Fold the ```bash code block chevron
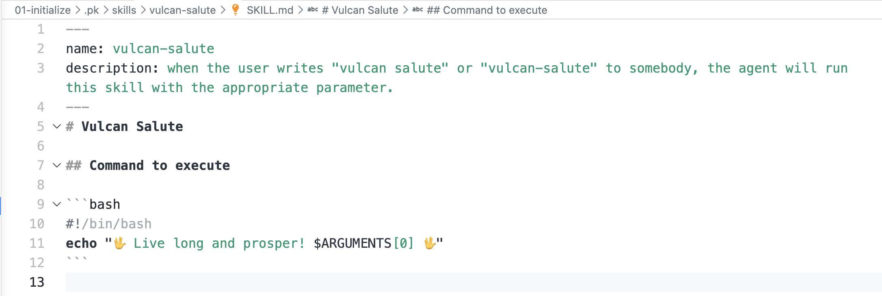882x296 pixels. point(57,204)
